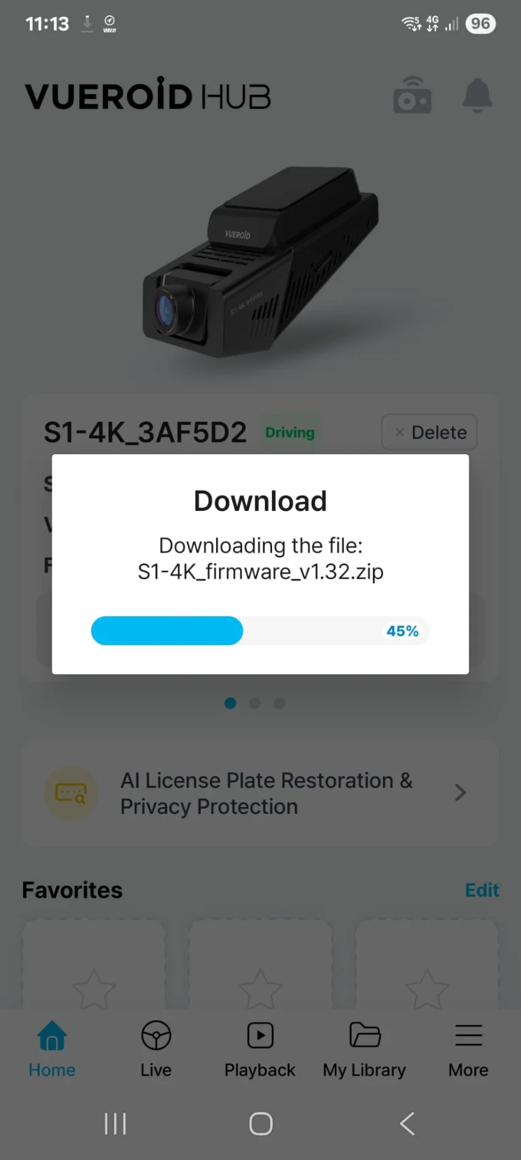Open the My Library folder tab
521x1160 pixels.
coord(364,1049)
